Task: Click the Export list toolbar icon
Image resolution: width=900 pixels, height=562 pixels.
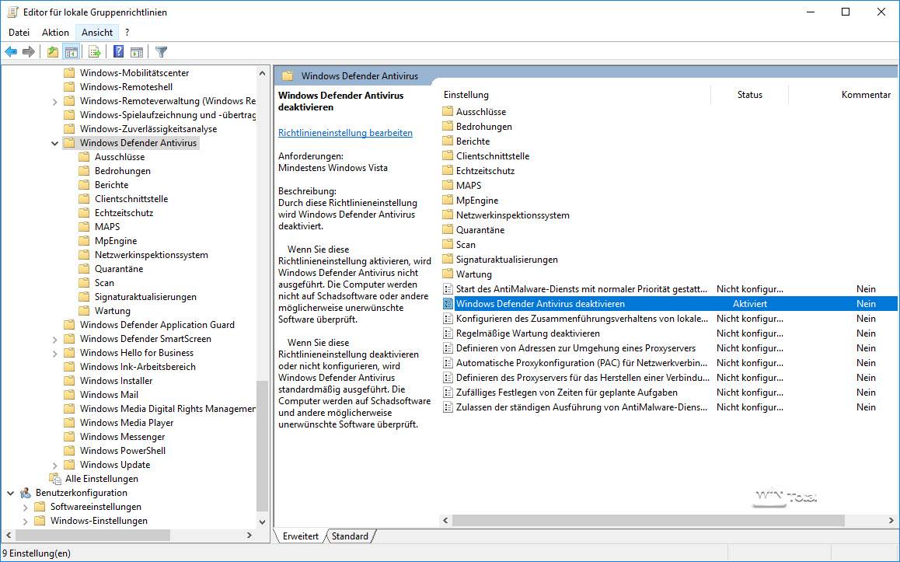Action: click(x=94, y=52)
